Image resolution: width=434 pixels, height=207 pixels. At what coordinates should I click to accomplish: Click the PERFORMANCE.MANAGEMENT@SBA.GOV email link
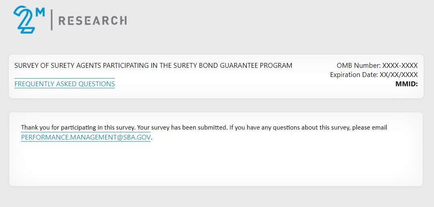click(x=86, y=137)
